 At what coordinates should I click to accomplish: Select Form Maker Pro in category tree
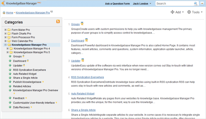(x=21, y=30)
